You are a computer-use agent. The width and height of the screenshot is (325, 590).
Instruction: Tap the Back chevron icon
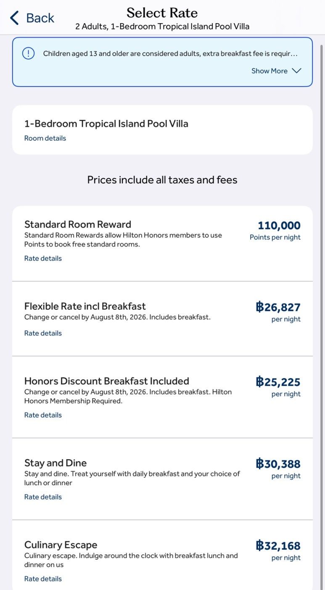point(14,18)
